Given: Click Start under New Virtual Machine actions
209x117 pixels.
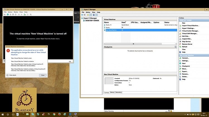Looking at the screenshot, I should pos(184,63).
